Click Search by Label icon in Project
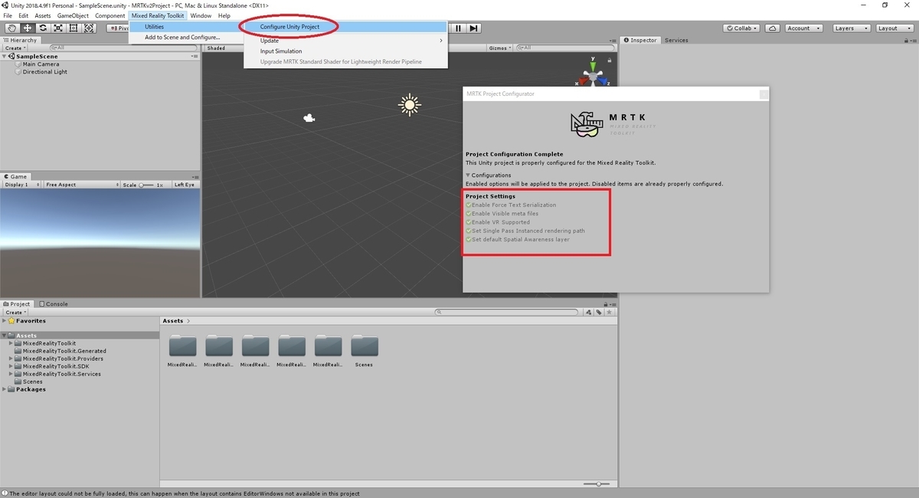919x498 pixels. click(599, 313)
